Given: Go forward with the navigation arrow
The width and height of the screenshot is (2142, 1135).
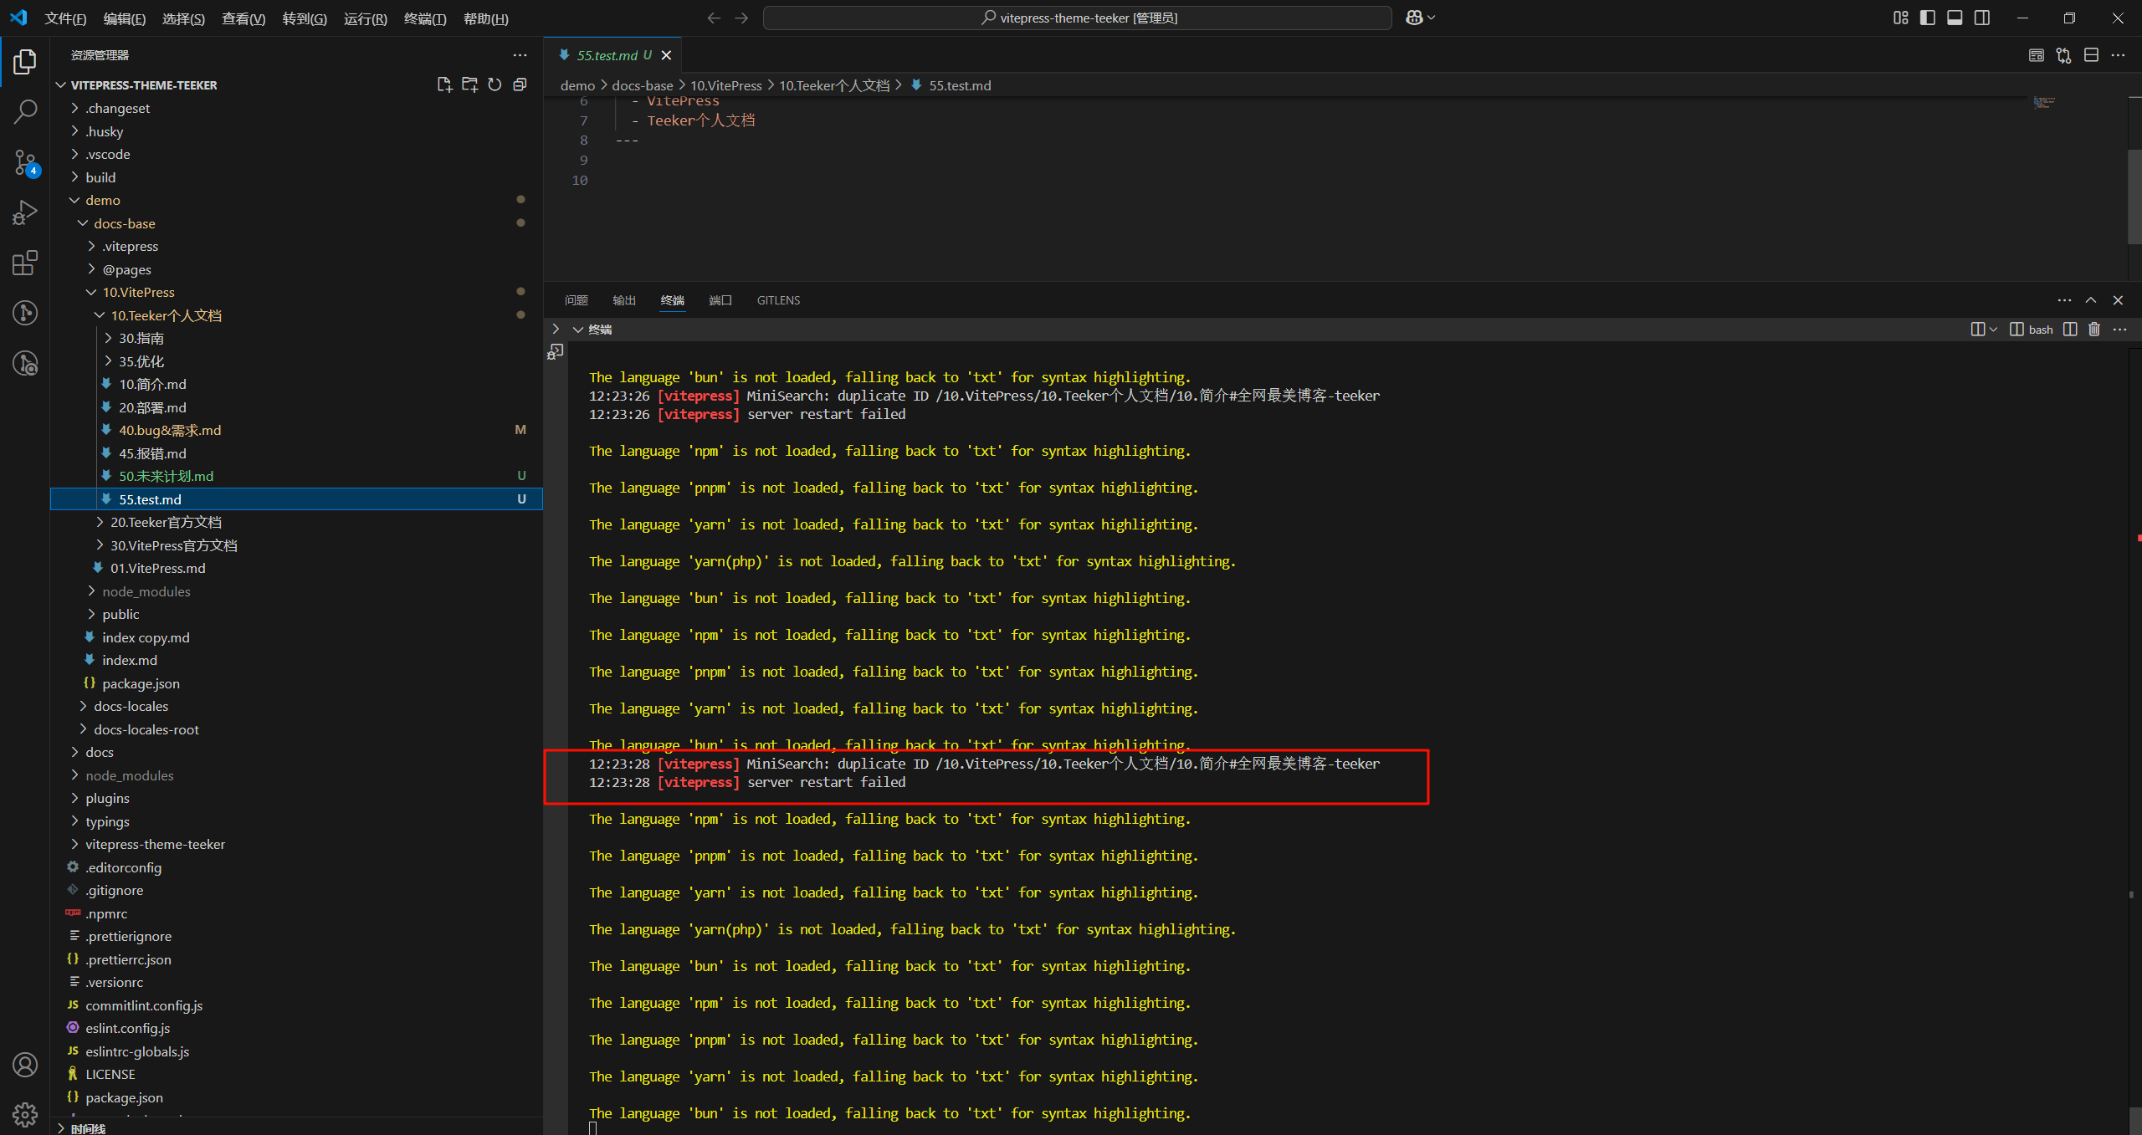Looking at the screenshot, I should click(x=741, y=18).
